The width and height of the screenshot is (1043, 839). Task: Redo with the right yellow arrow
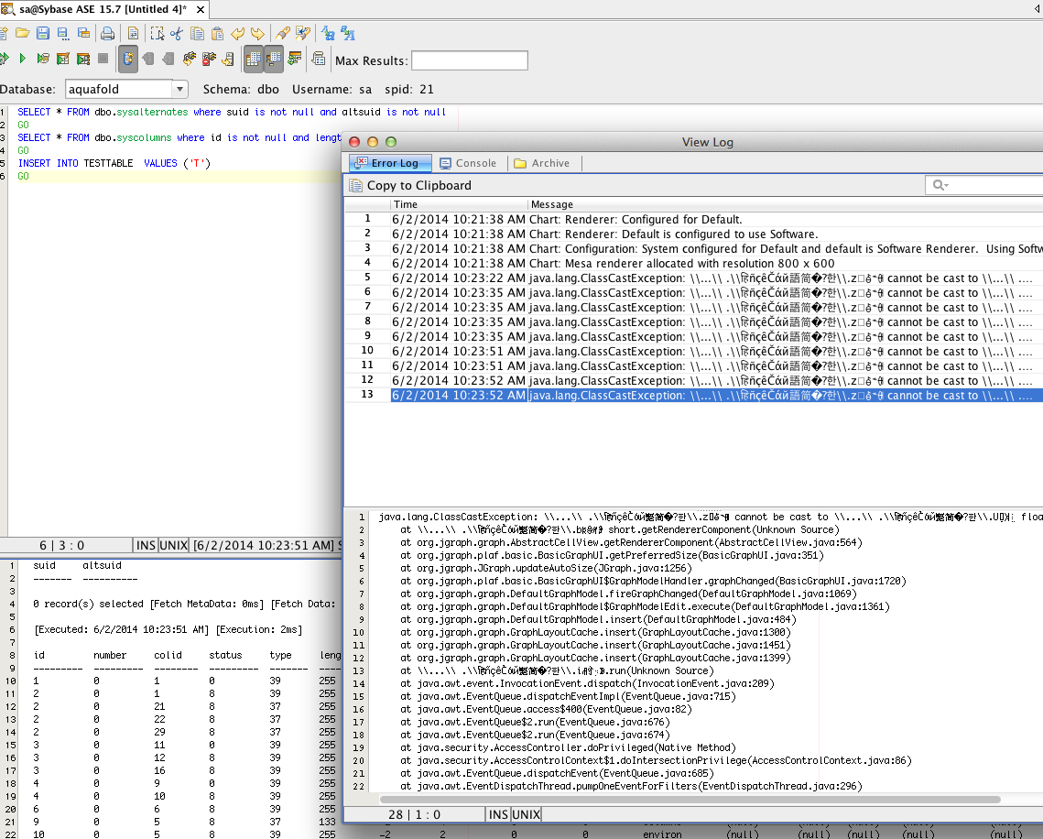tap(257, 33)
